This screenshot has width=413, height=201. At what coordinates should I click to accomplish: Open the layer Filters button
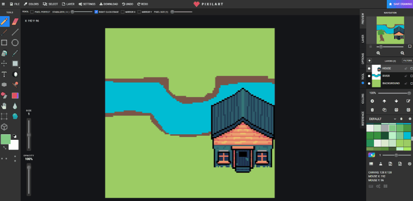[x=407, y=61]
